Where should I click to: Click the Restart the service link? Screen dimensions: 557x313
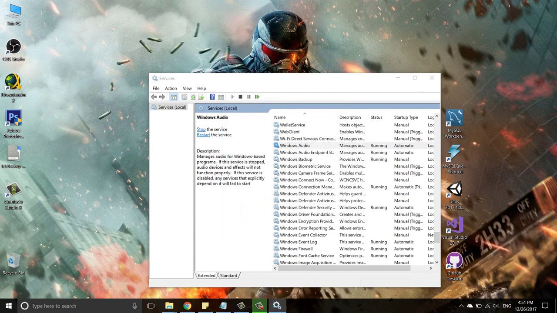(203, 135)
